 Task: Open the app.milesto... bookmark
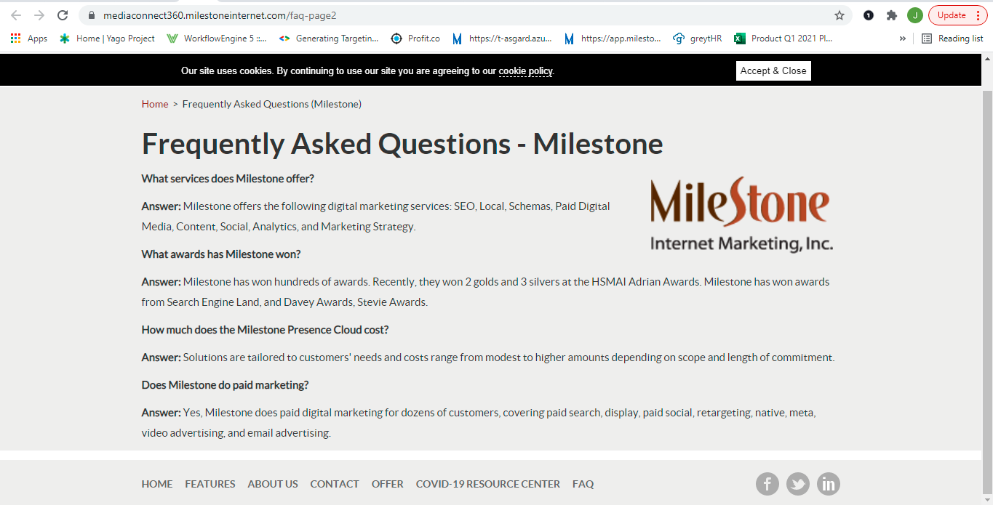[x=613, y=39]
